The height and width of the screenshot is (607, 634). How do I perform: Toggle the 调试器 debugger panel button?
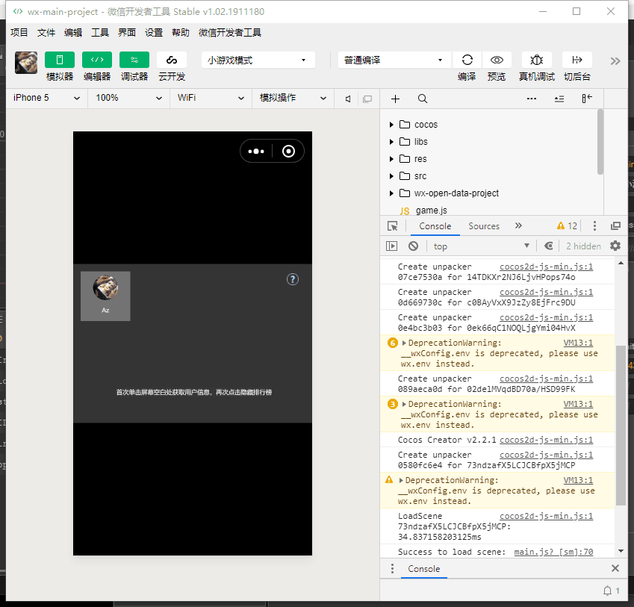pyautogui.click(x=134, y=60)
